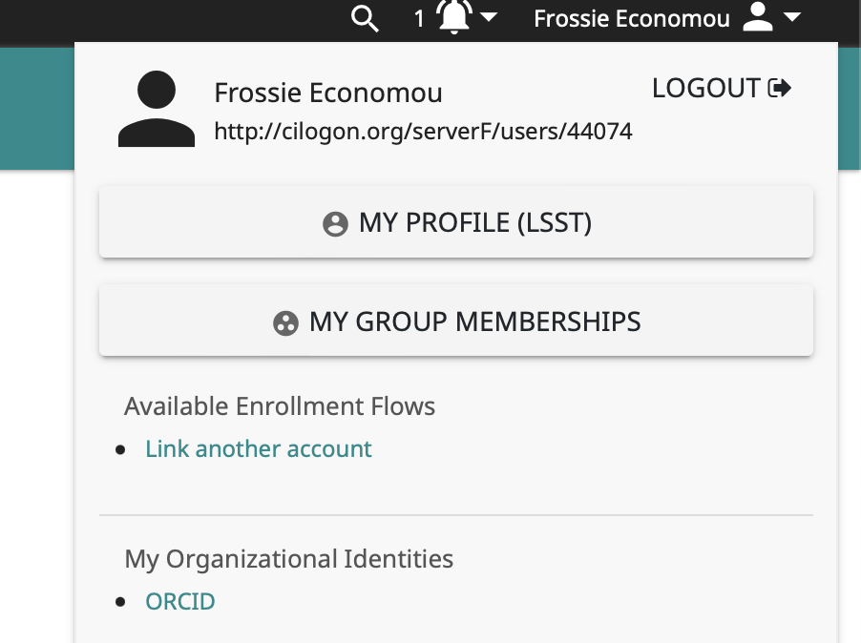Open MY PROFILE (LSST)
This screenshot has height=643, width=861.
pos(456,223)
